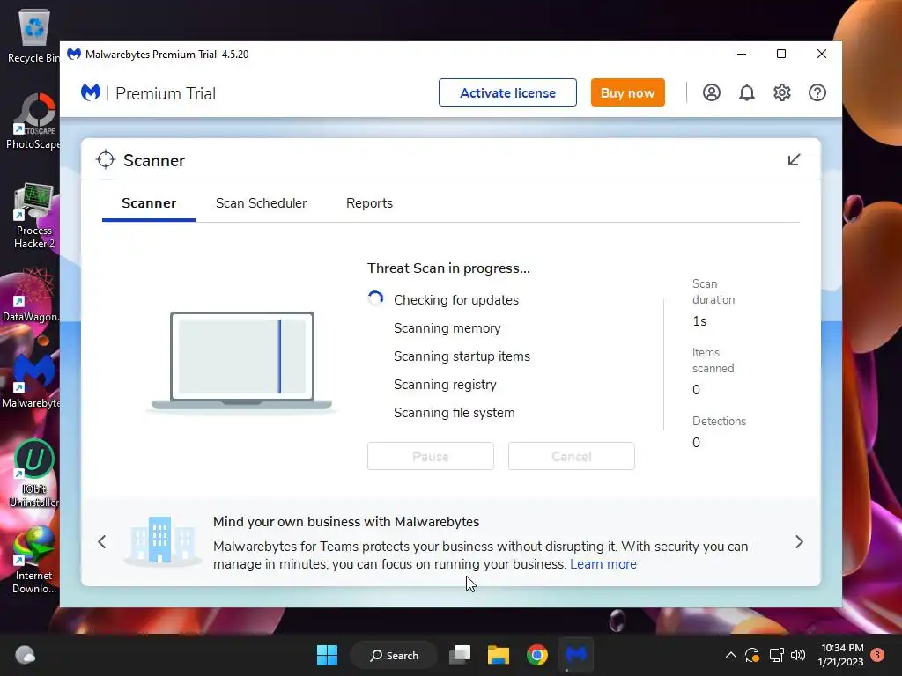Open the Scan Scheduler tab
Screen dimensions: 902x676
pyautogui.click(x=261, y=203)
